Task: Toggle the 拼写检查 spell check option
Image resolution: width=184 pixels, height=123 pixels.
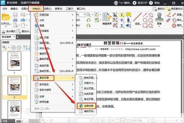Action: (x=43, y=102)
